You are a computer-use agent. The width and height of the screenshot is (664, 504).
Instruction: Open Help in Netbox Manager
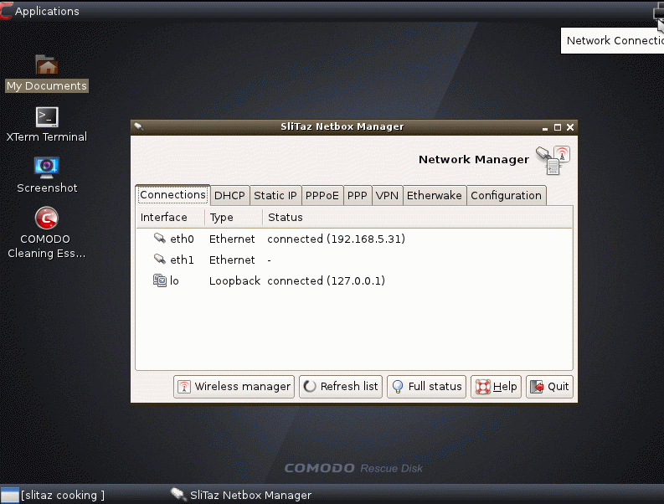(x=496, y=387)
